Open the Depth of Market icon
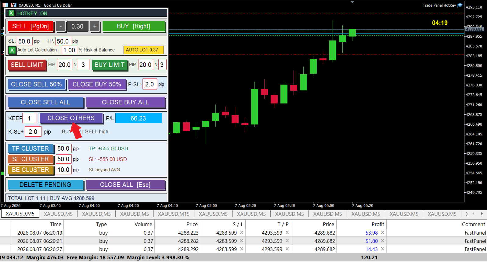The image size is (487, 262). pyautogui.click(x=13, y=5)
